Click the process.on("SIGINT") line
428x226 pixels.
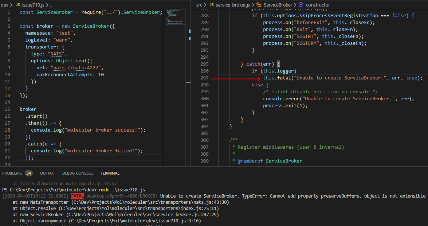[313, 36]
